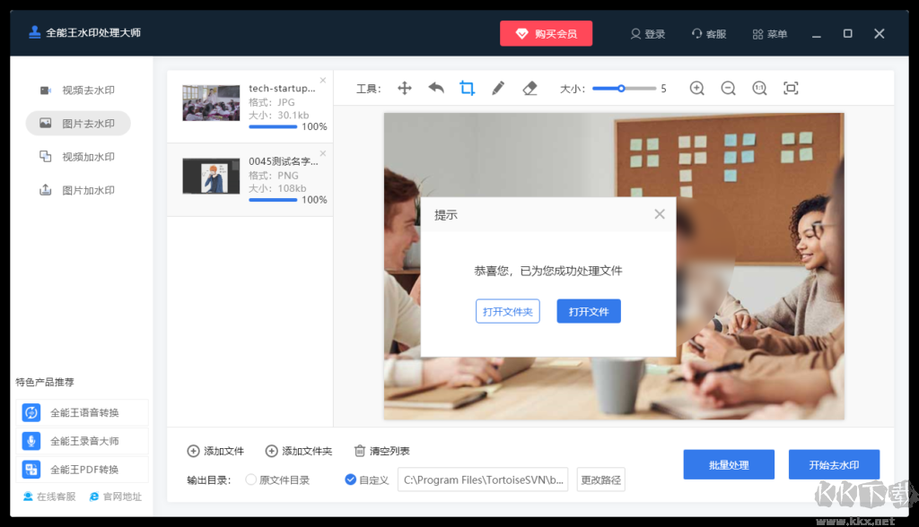Click 打开文件 in the success dialog
The width and height of the screenshot is (919, 527).
(x=588, y=311)
